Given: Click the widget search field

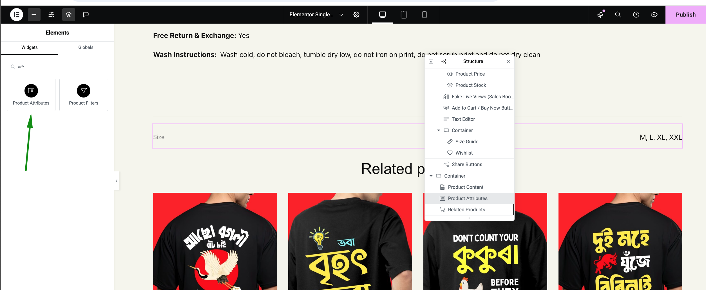Looking at the screenshot, I should 57,67.
